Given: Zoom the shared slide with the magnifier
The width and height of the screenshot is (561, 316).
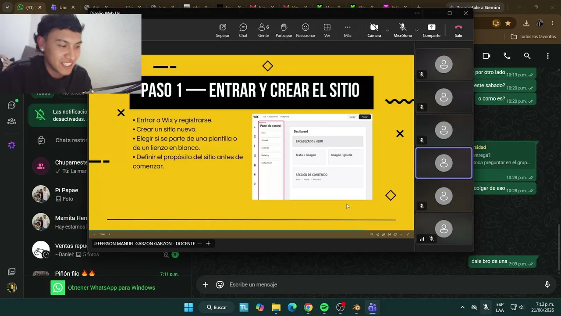Looking at the screenshot, I should [372, 234].
